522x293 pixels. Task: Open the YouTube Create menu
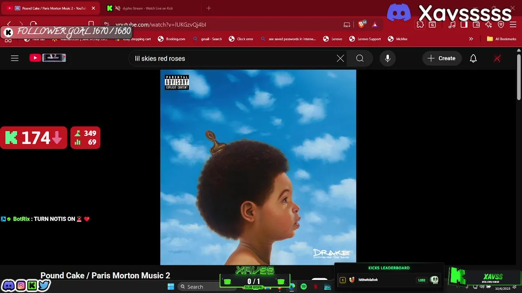442,59
